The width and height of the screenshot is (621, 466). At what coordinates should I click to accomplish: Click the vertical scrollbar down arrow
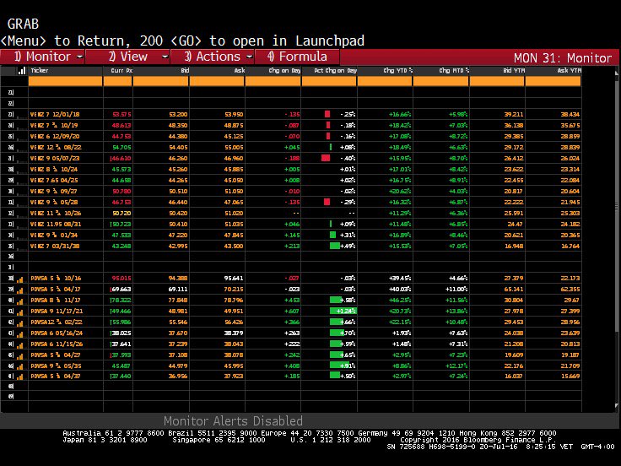point(616,406)
